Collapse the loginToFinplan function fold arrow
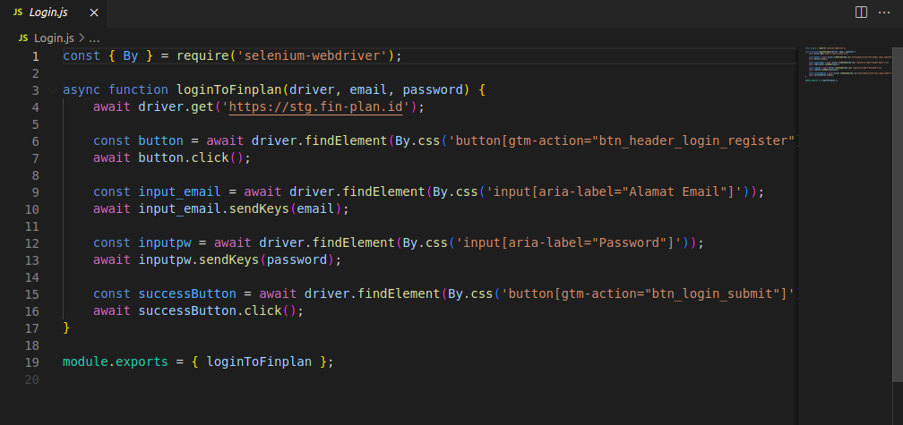The width and height of the screenshot is (903, 425). (x=53, y=90)
